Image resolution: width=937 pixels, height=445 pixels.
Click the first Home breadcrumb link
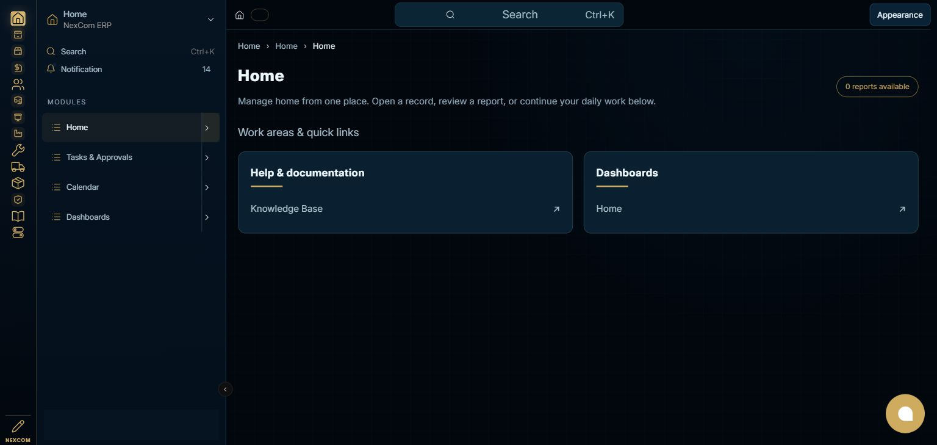pyautogui.click(x=249, y=46)
